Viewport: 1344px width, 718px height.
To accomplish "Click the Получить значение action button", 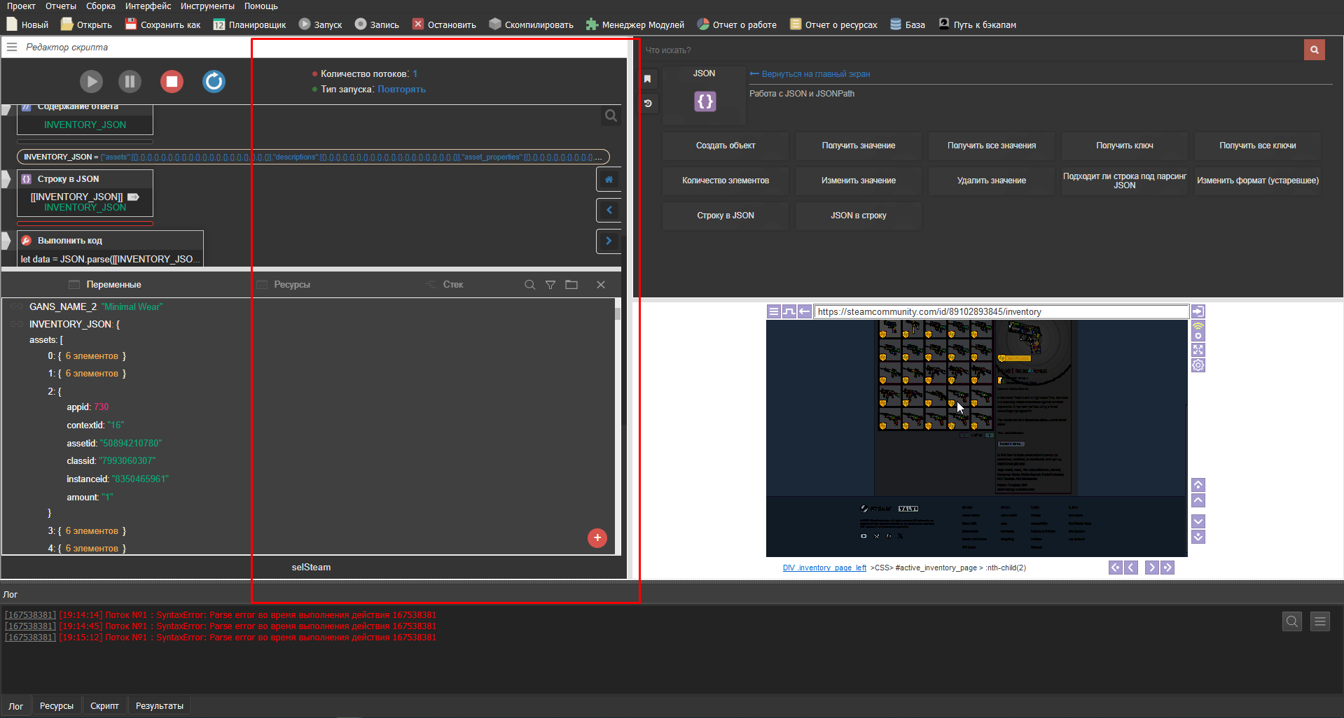I will click(x=858, y=146).
